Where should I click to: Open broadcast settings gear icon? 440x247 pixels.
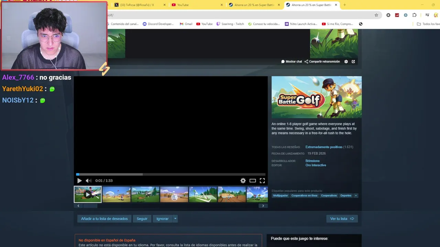point(346,61)
